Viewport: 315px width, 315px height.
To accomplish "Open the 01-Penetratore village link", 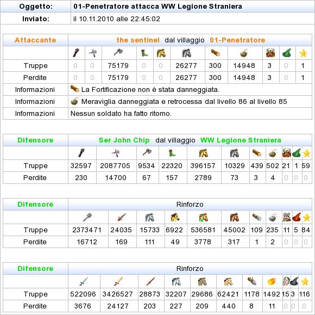I will (x=237, y=40).
